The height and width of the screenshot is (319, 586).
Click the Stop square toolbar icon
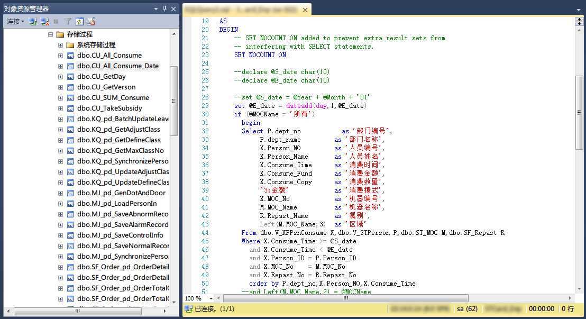pos(57,22)
